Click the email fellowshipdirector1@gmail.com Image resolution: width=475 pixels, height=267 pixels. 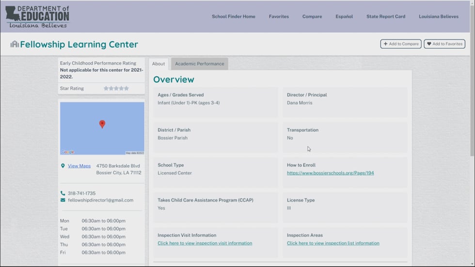[101, 200]
